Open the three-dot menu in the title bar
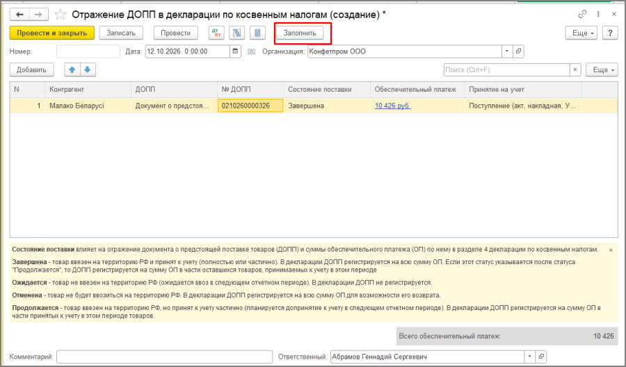The height and width of the screenshot is (367, 626). pyautogui.click(x=598, y=15)
